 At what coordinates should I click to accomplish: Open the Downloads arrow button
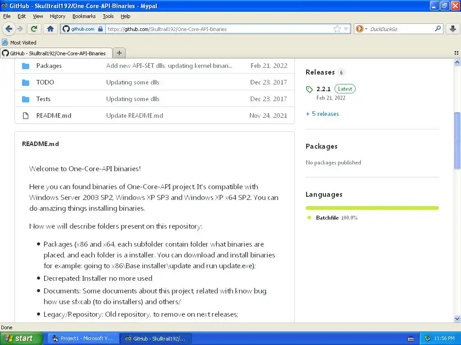click(453, 29)
